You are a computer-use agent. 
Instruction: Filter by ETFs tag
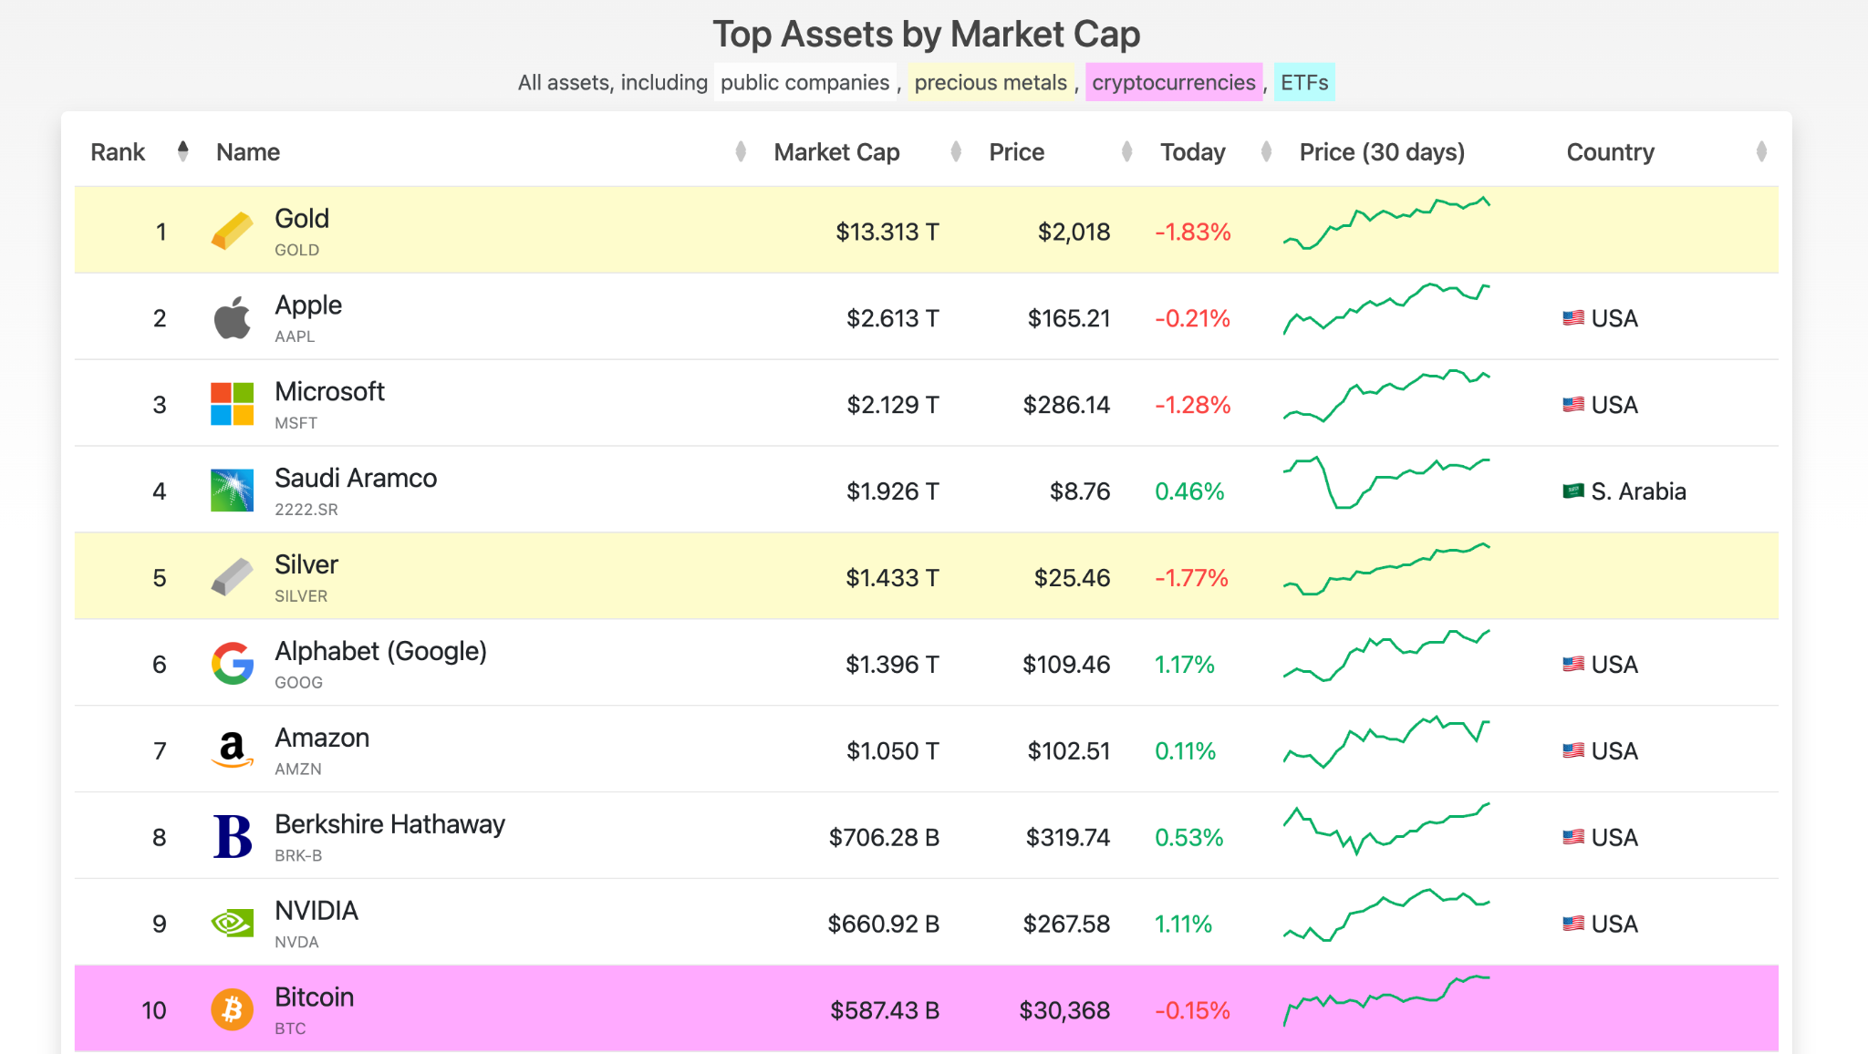(1303, 83)
